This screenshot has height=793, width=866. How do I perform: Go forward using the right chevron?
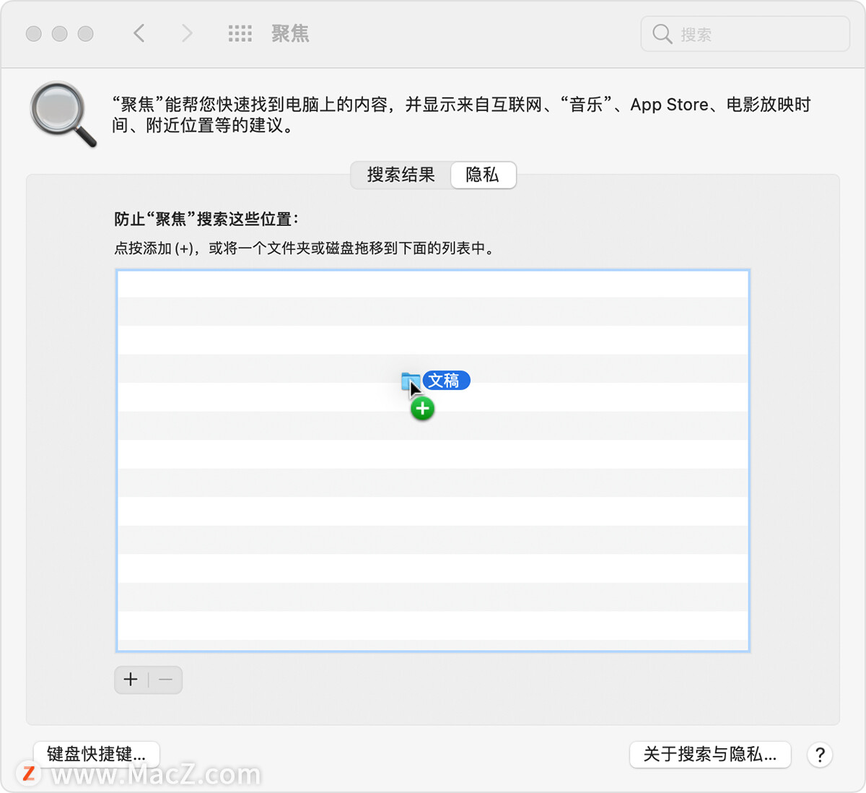[x=187, y=33]
